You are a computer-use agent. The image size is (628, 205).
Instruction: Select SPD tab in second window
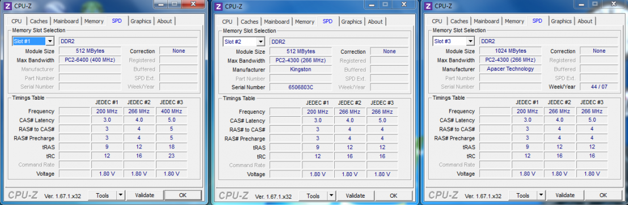coord(328,21)
